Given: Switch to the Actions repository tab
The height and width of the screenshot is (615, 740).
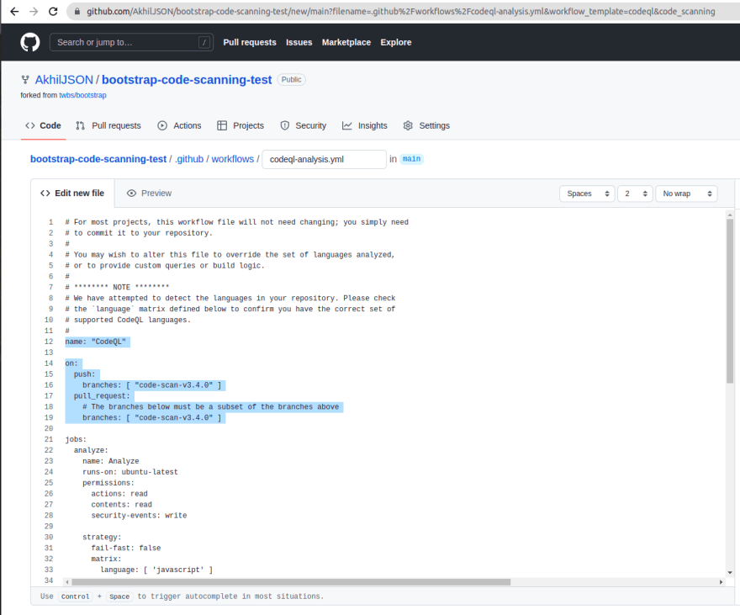Looking at the screenshot, I should coord(179,125).
